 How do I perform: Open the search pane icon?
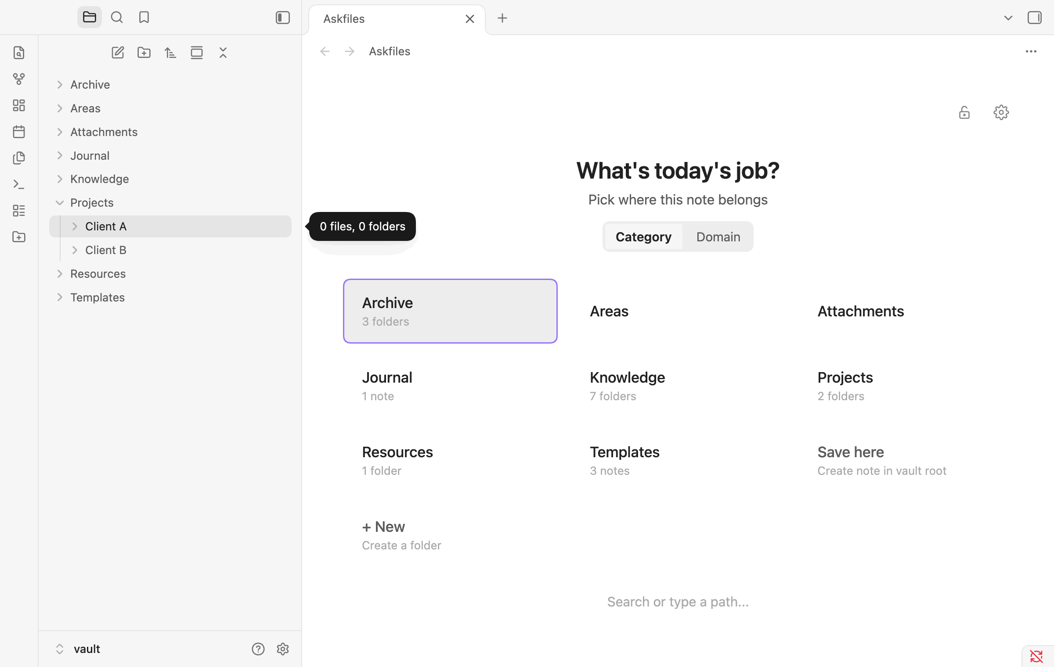[x=117, y=18]
